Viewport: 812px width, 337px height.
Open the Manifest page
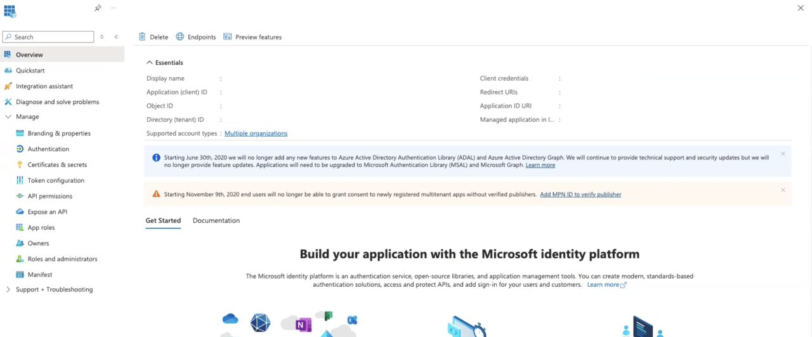click(40, 275)
